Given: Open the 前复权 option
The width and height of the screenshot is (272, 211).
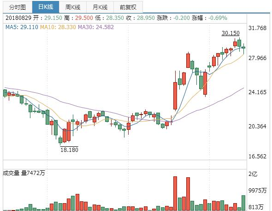Looking at the screenshot, I should coord(128,7).
